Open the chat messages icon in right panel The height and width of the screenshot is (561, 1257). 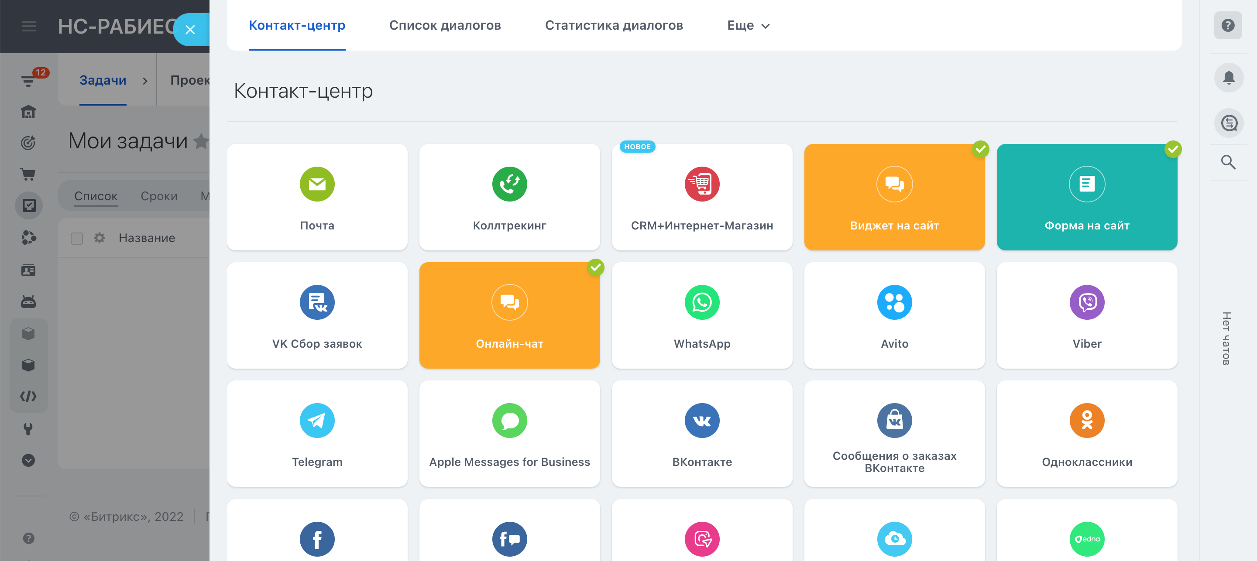(1228, 123)
